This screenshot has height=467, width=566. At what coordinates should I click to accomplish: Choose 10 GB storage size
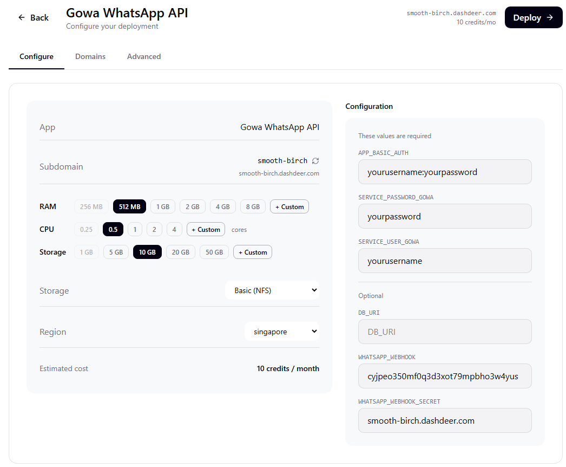point(148,252)
